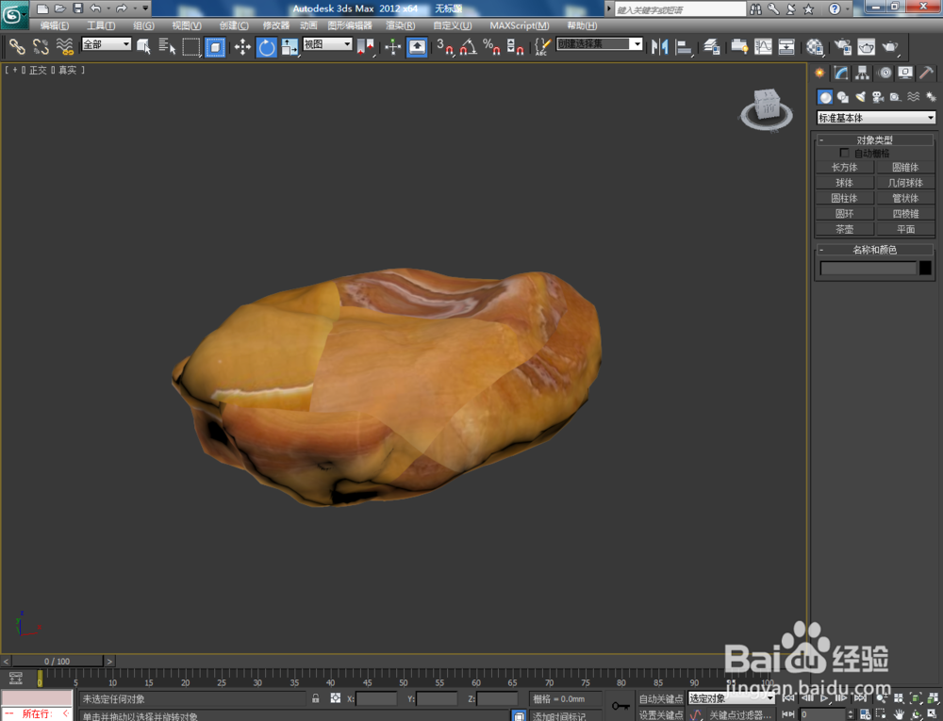Toggle the 自动关键点 auto key button
943x721 pixels.
coord(661,698)
